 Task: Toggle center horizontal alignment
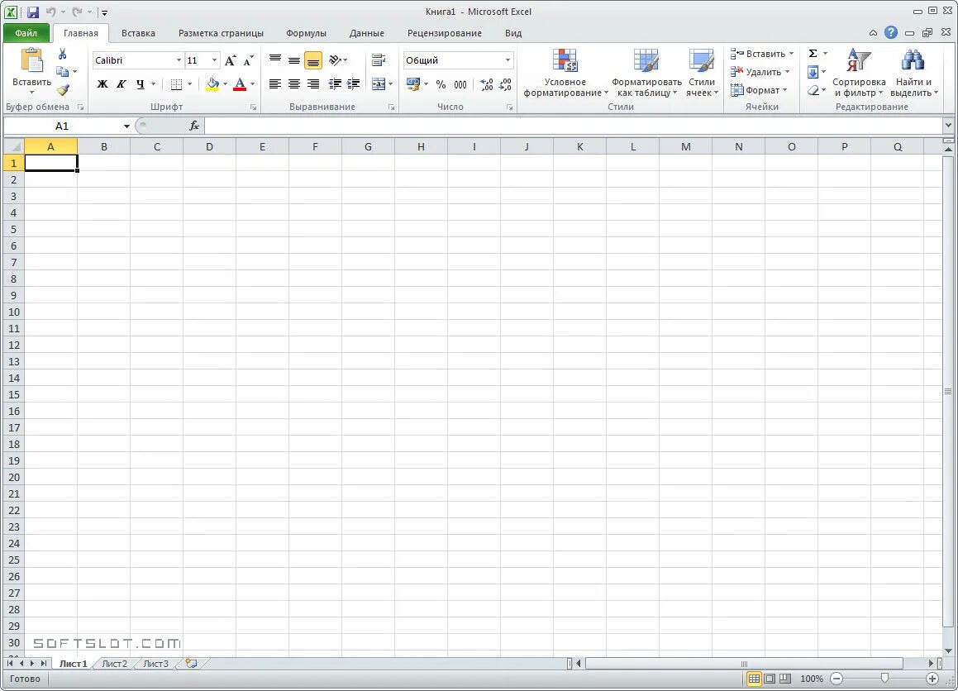pyautogui.click(x=294, y=84)
